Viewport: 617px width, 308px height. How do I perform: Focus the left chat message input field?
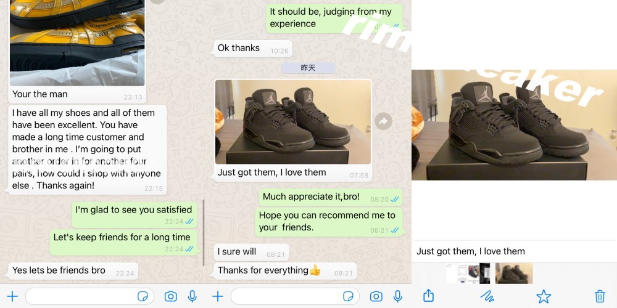[89, 296]
